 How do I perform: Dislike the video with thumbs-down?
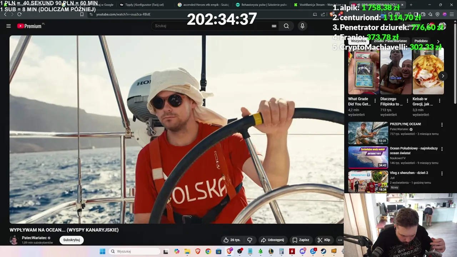pos(250,240)
